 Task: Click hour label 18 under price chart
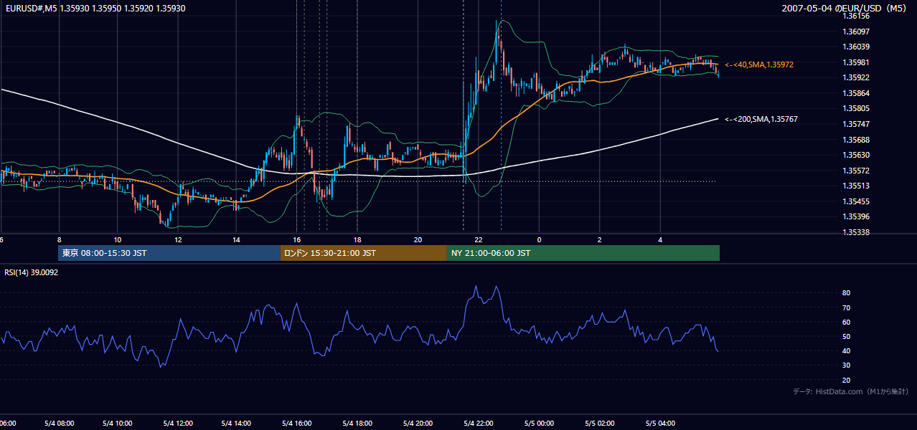coord(357,239)
